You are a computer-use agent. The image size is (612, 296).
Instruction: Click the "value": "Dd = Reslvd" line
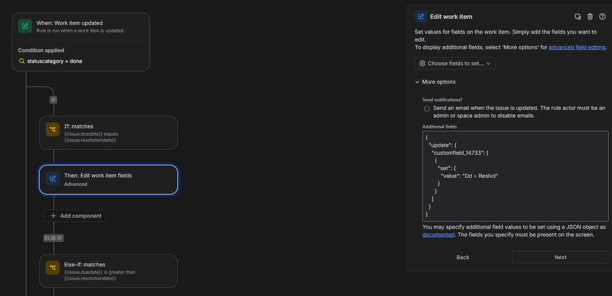(x=469, y=176)
